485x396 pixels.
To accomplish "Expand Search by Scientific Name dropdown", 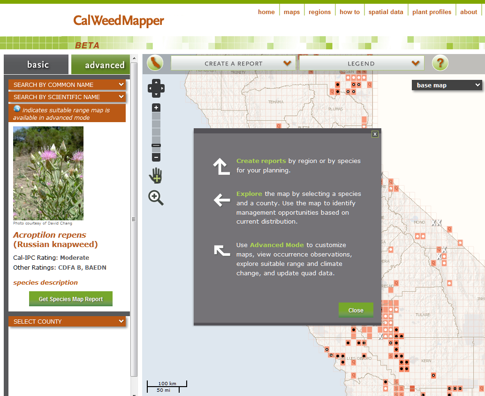I will (67, 97).
